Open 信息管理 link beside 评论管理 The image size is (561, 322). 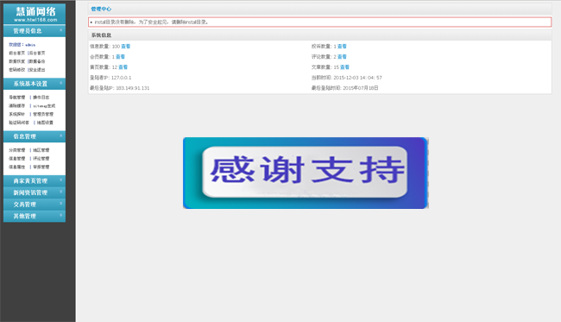pyautogui.click(x=16, y=159)
